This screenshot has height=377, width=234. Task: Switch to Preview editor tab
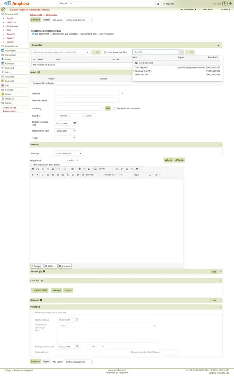pos(65,266)
